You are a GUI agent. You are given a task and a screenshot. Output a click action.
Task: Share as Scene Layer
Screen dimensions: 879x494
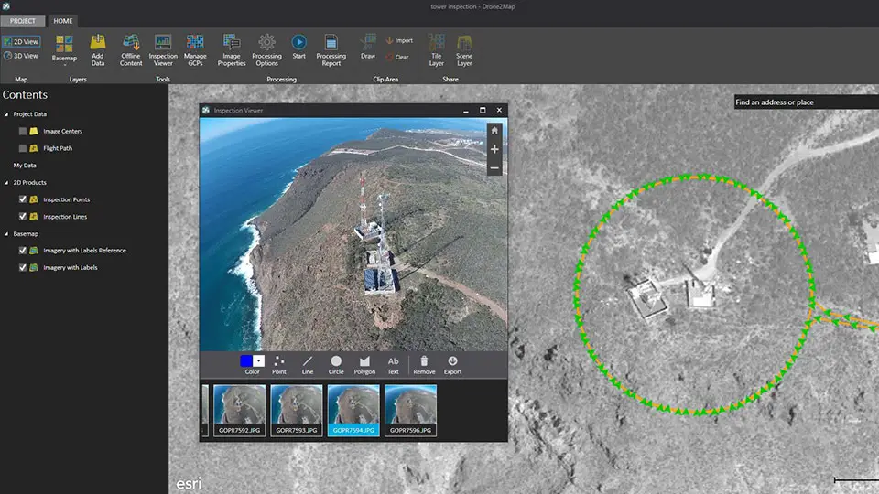coord(464,49)
